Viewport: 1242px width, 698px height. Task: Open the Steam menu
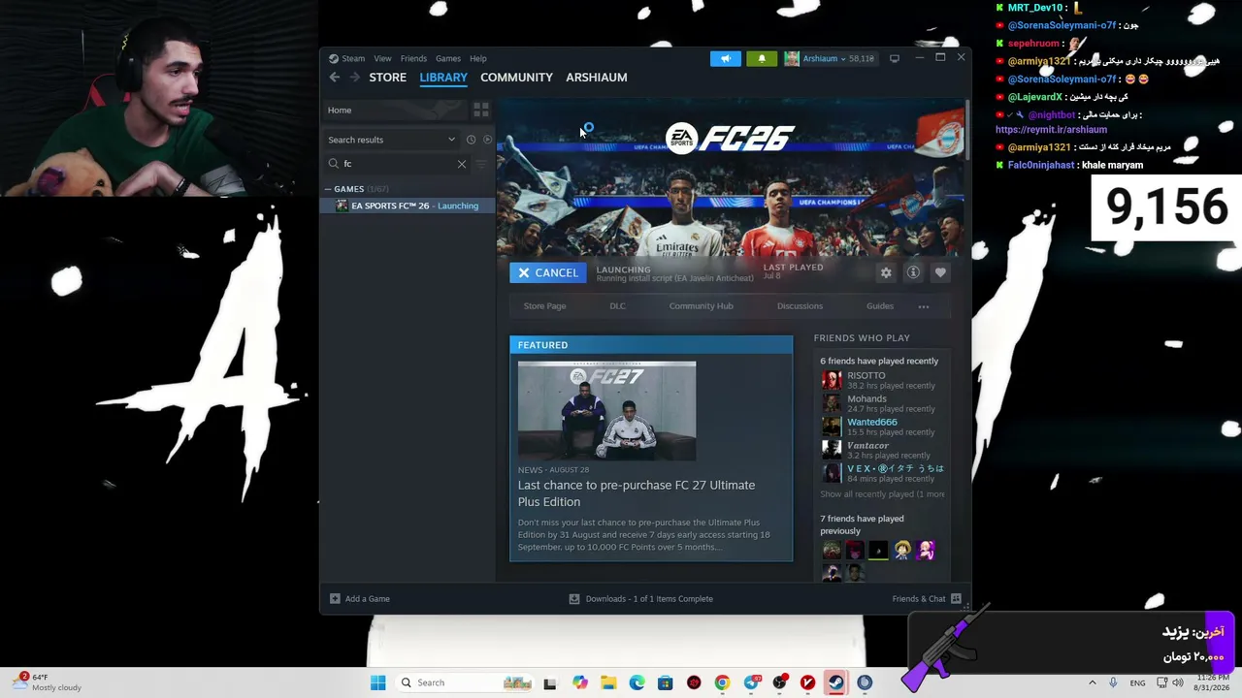tap(353, 58)
